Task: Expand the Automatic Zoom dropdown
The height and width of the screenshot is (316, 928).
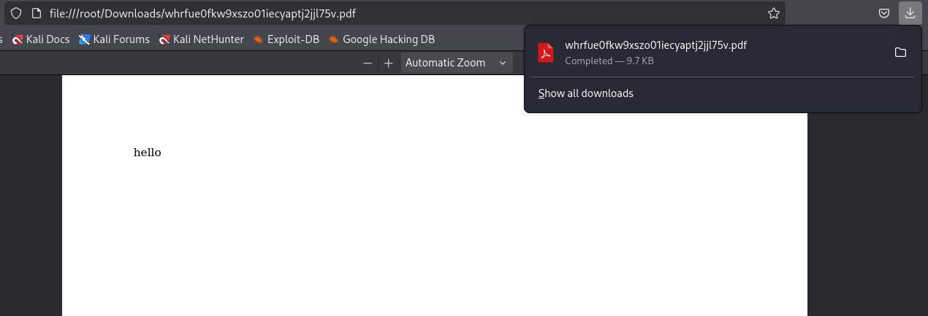Action: [x=457, y=63]
